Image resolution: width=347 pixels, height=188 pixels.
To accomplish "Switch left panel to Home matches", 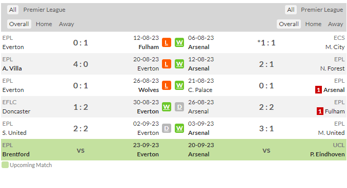I will click(x=44, y=24).
